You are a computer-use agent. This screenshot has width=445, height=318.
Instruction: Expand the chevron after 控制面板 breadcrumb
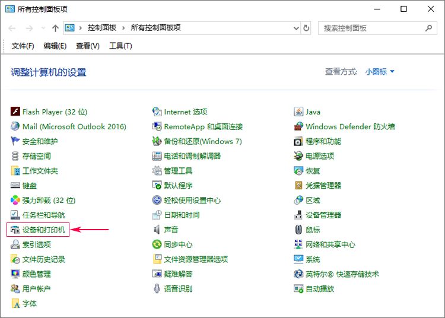(123, 28)
